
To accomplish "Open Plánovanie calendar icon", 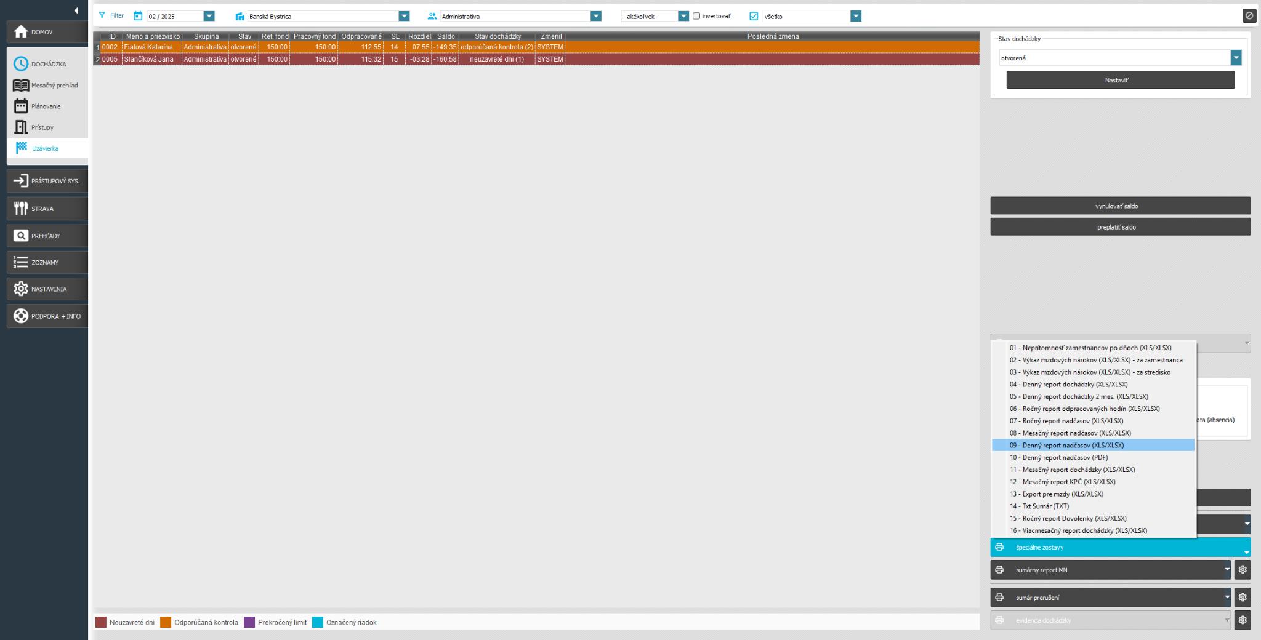I will (21, 106).
